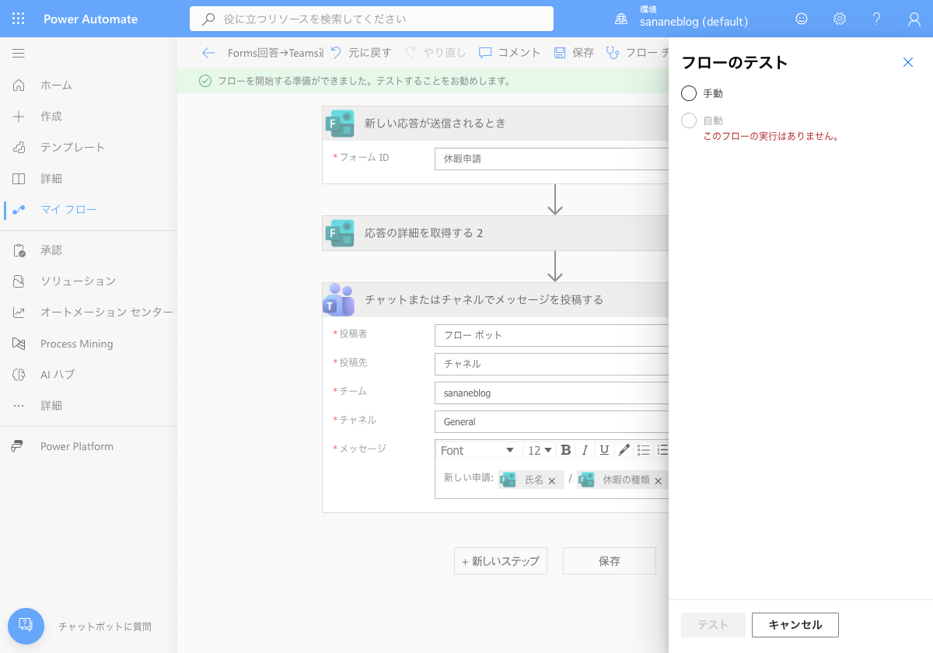933x653 pixels.
Task: Expand 新しい応答が送信されるとき trigger card header
Action: [x=495, y=123]
